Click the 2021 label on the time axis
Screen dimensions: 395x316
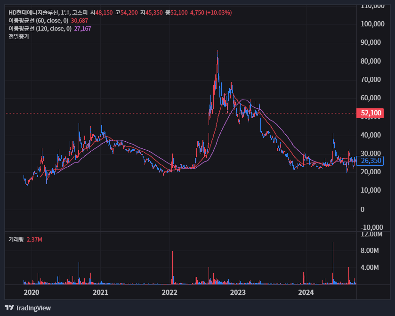pos(100,292)
